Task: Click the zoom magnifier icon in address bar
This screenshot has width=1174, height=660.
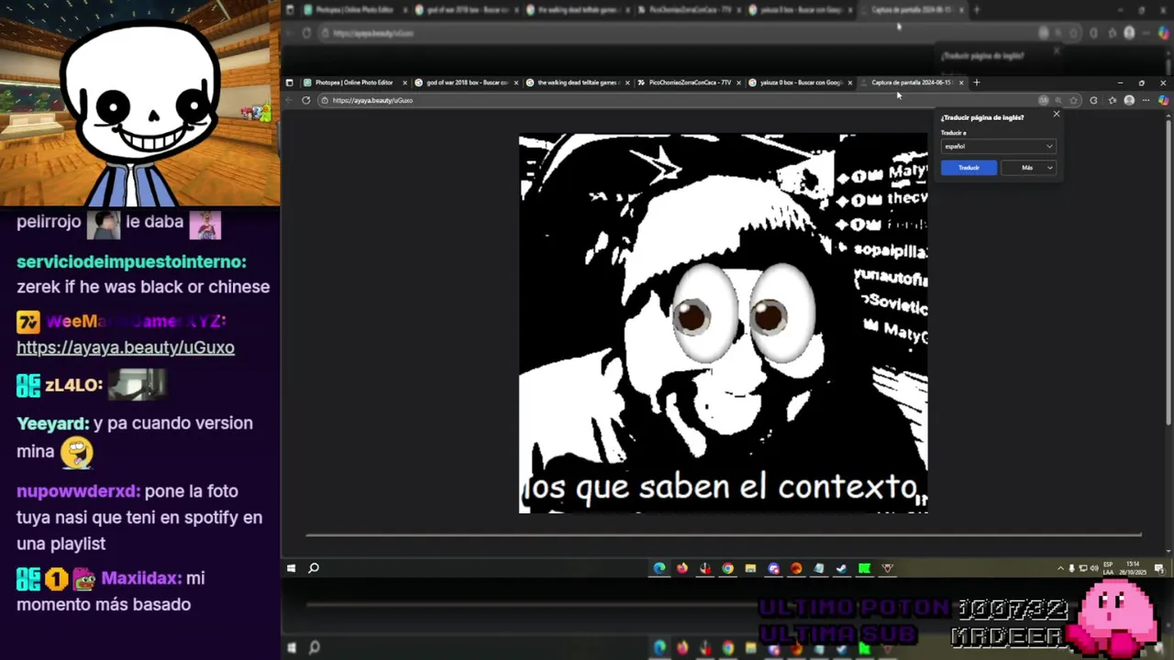Action: tap(1058, 100)
